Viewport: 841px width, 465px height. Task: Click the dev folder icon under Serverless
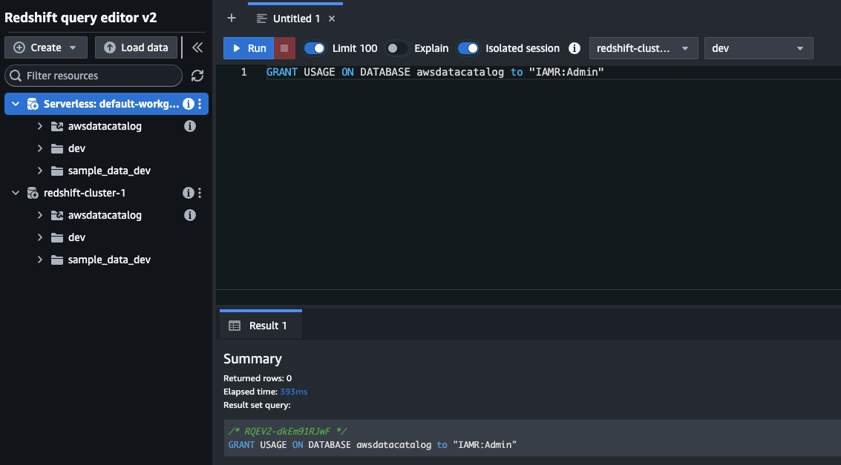pos(57,148)
